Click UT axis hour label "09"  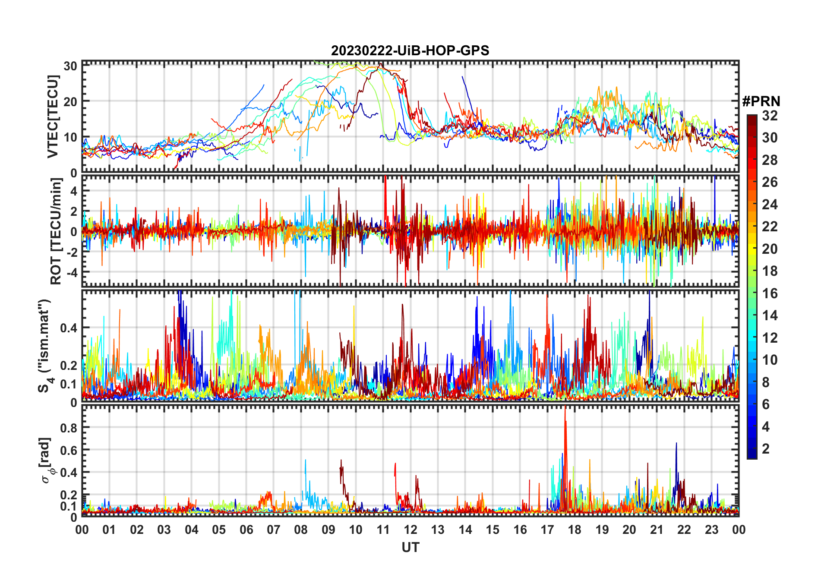point(328,530)
